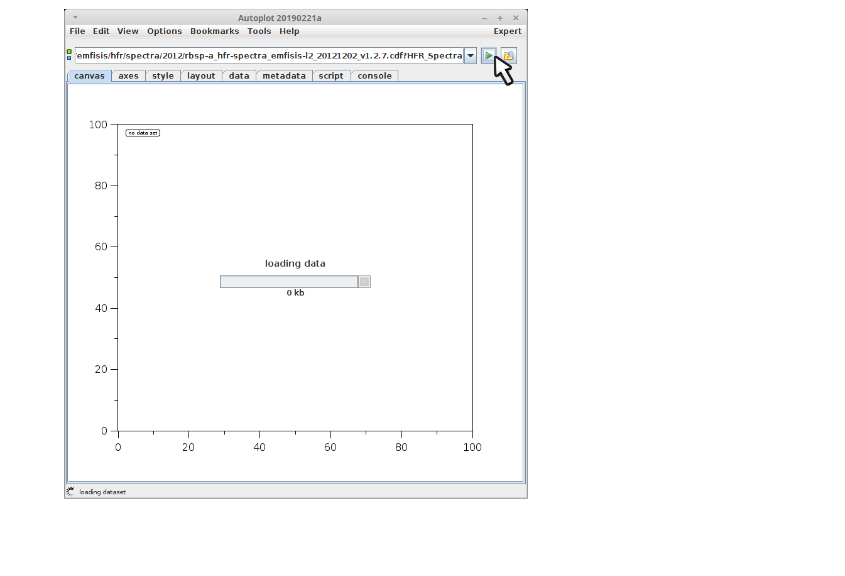This screenshot has height=576, width=845.
Task: Open the File menu
Action: [x=77, y=31]
